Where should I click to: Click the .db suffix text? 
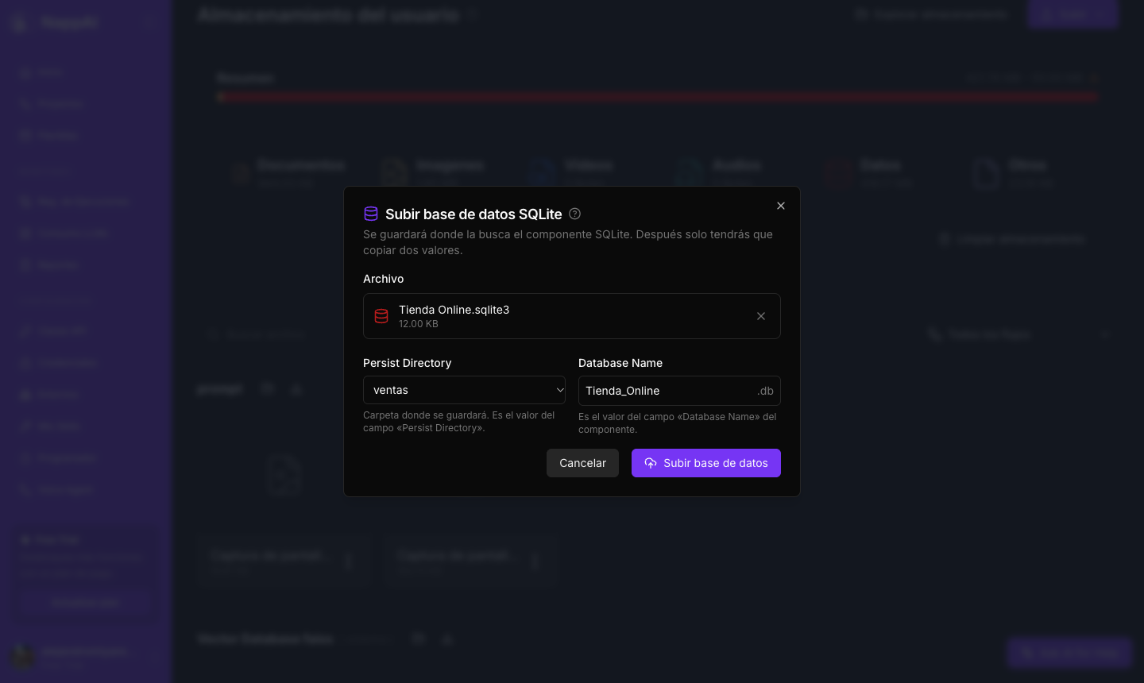tap(765, 391)
